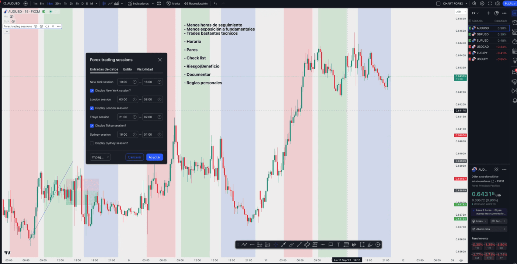Collapse the indicator legend arrow
The height and width of the screenshot is (264, 517).
6,31
